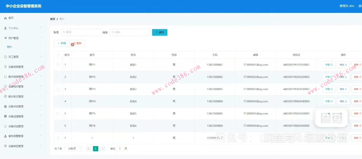Click the list icon beside 设备类型管理

[x=5, y=146]
